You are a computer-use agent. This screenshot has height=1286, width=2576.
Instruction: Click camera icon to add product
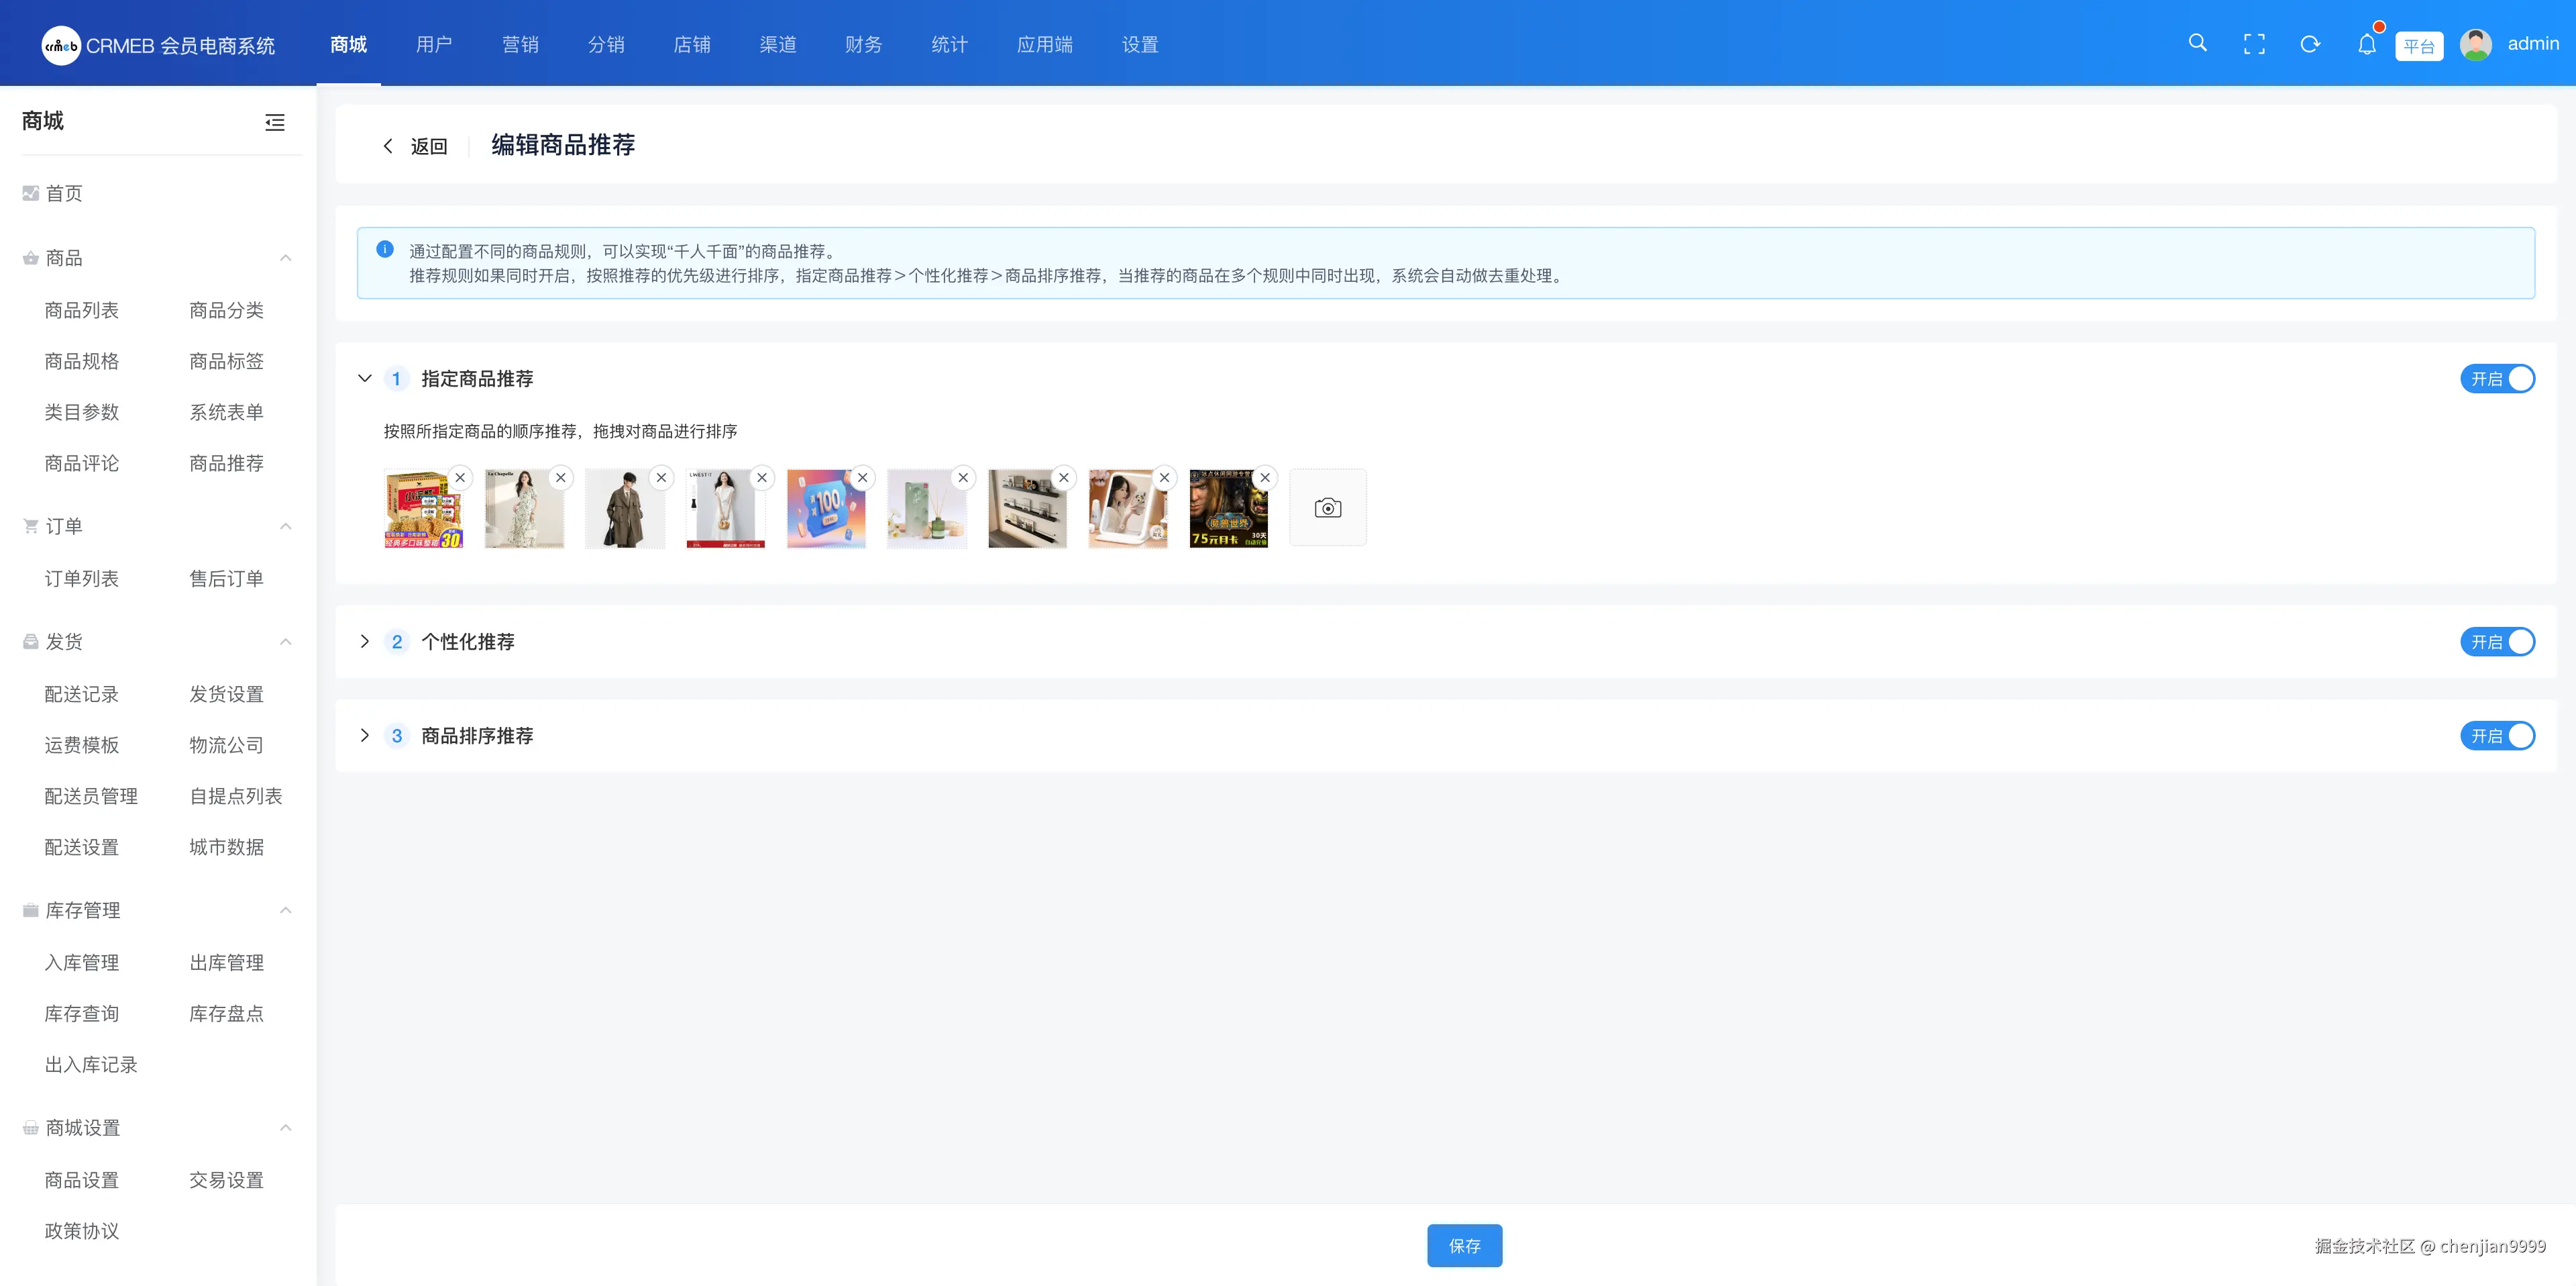(x=1327, y=507)
